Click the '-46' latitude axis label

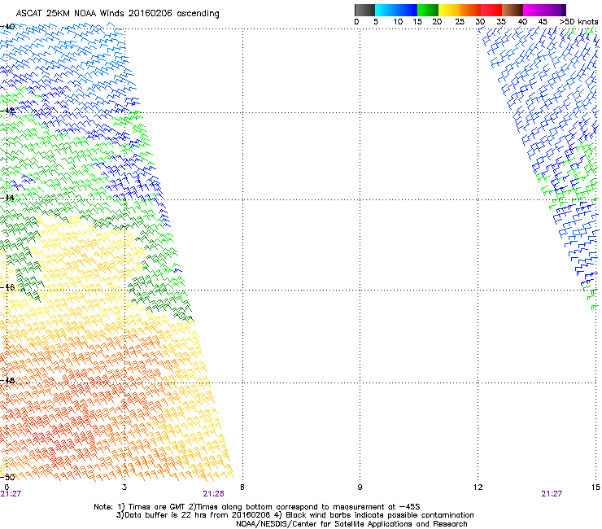[7, 287]
